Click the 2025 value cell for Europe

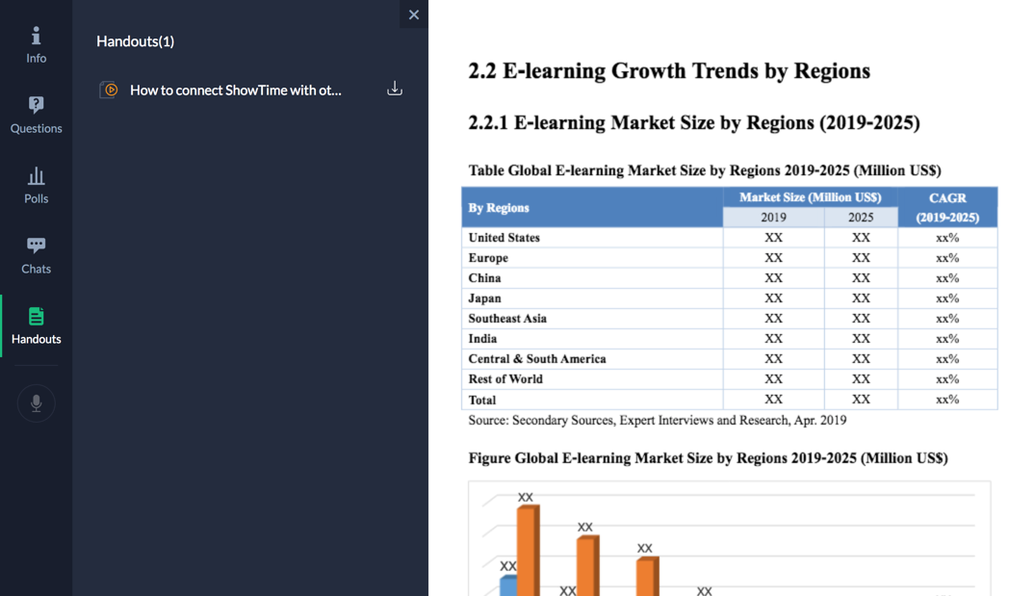861,258
